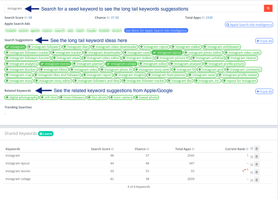Click Chance help icon near 37.30

[108, 18]
